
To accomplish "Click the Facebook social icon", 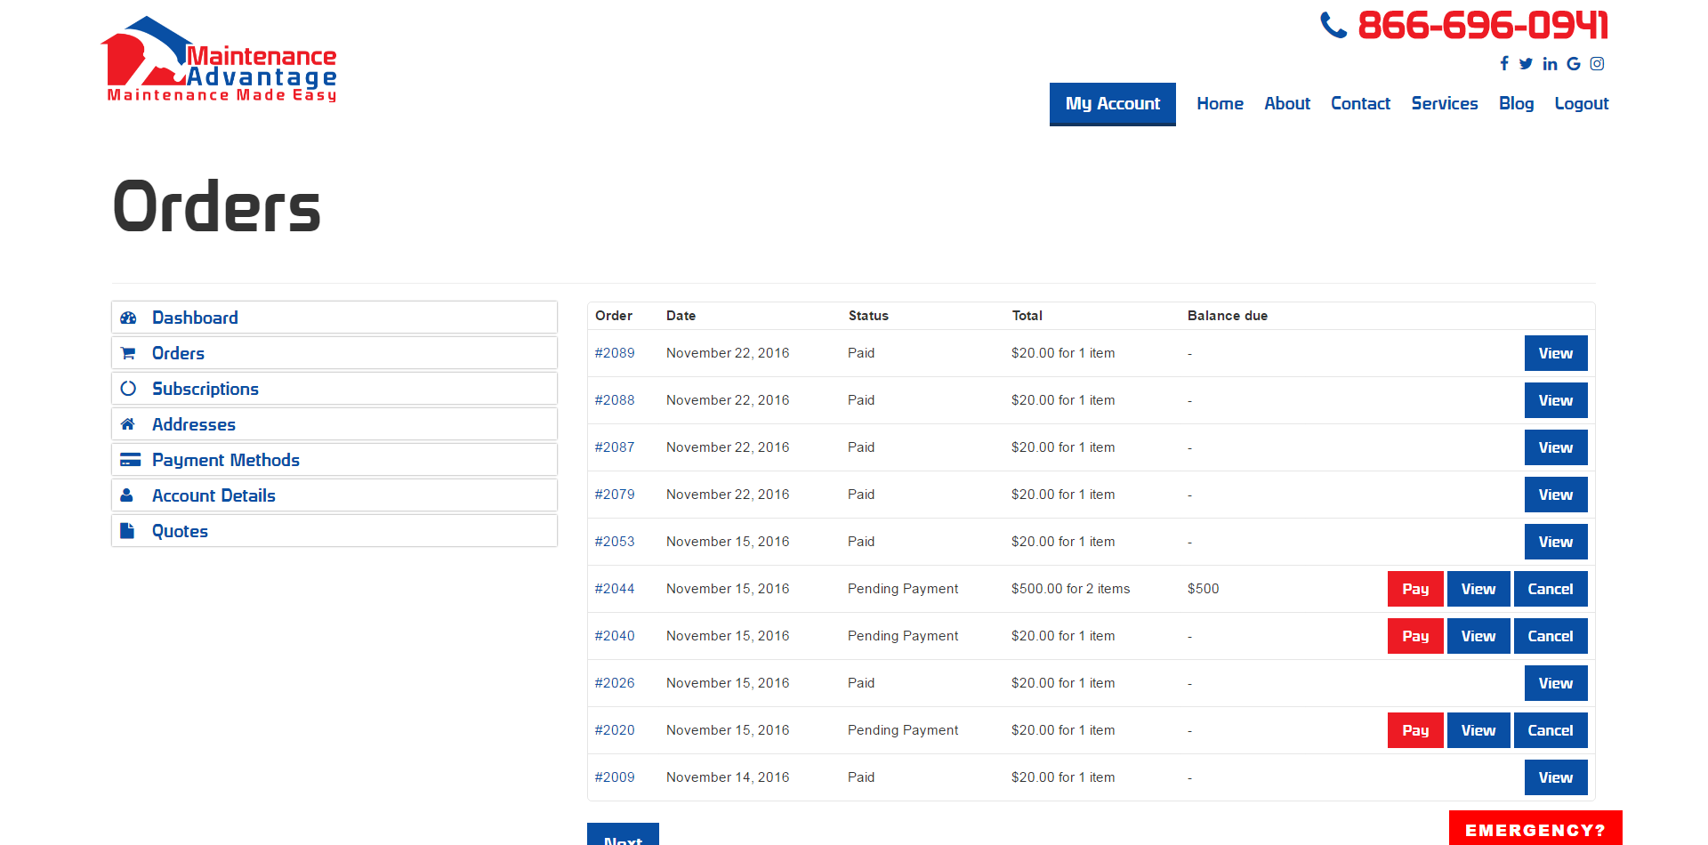I will coord(1504,63).
